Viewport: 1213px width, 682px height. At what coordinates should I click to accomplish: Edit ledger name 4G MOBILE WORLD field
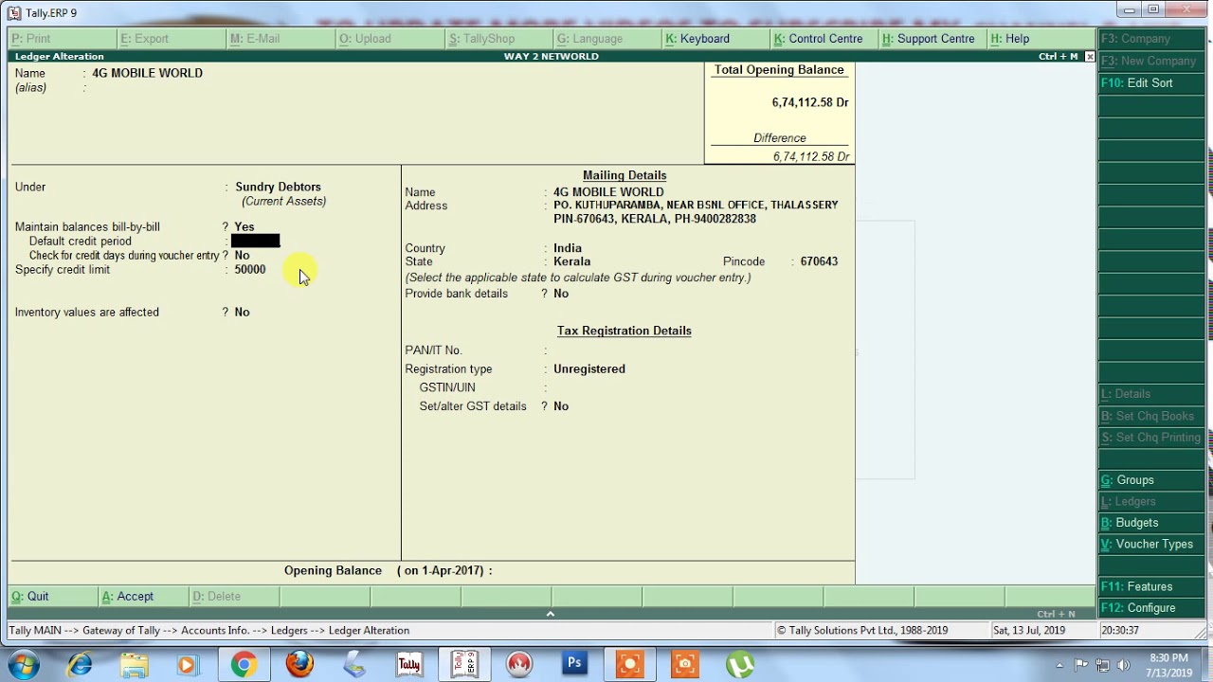(x=147, y=73)
